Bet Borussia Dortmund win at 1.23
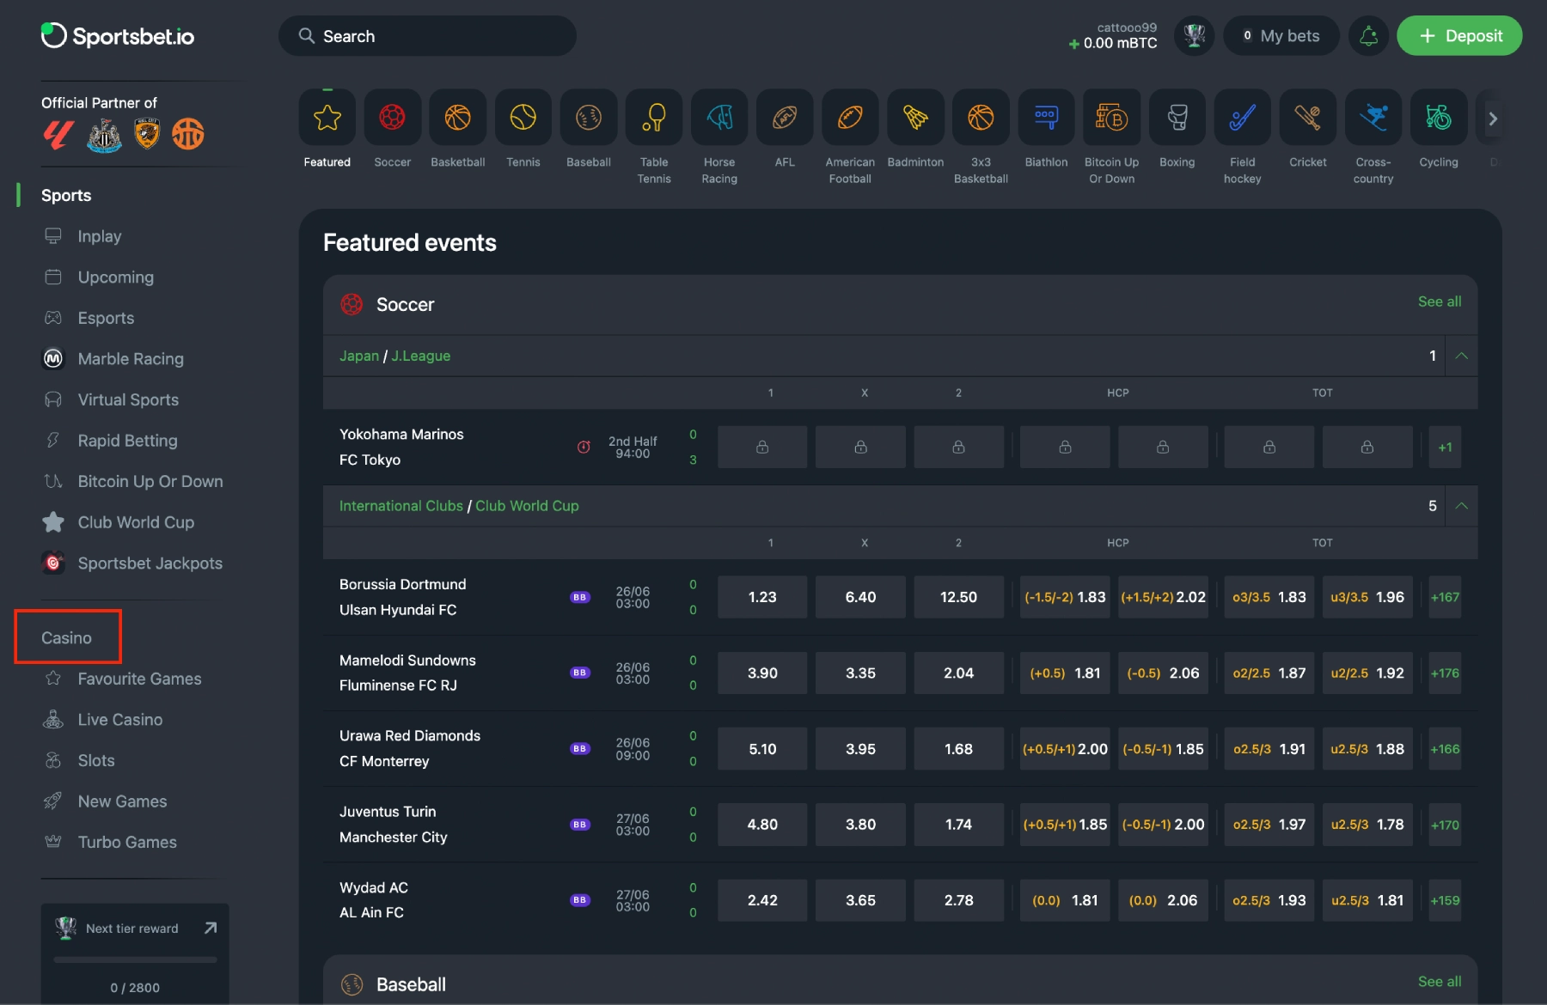The height and width of the screenshot is (1005, 1547). [762, 597]
